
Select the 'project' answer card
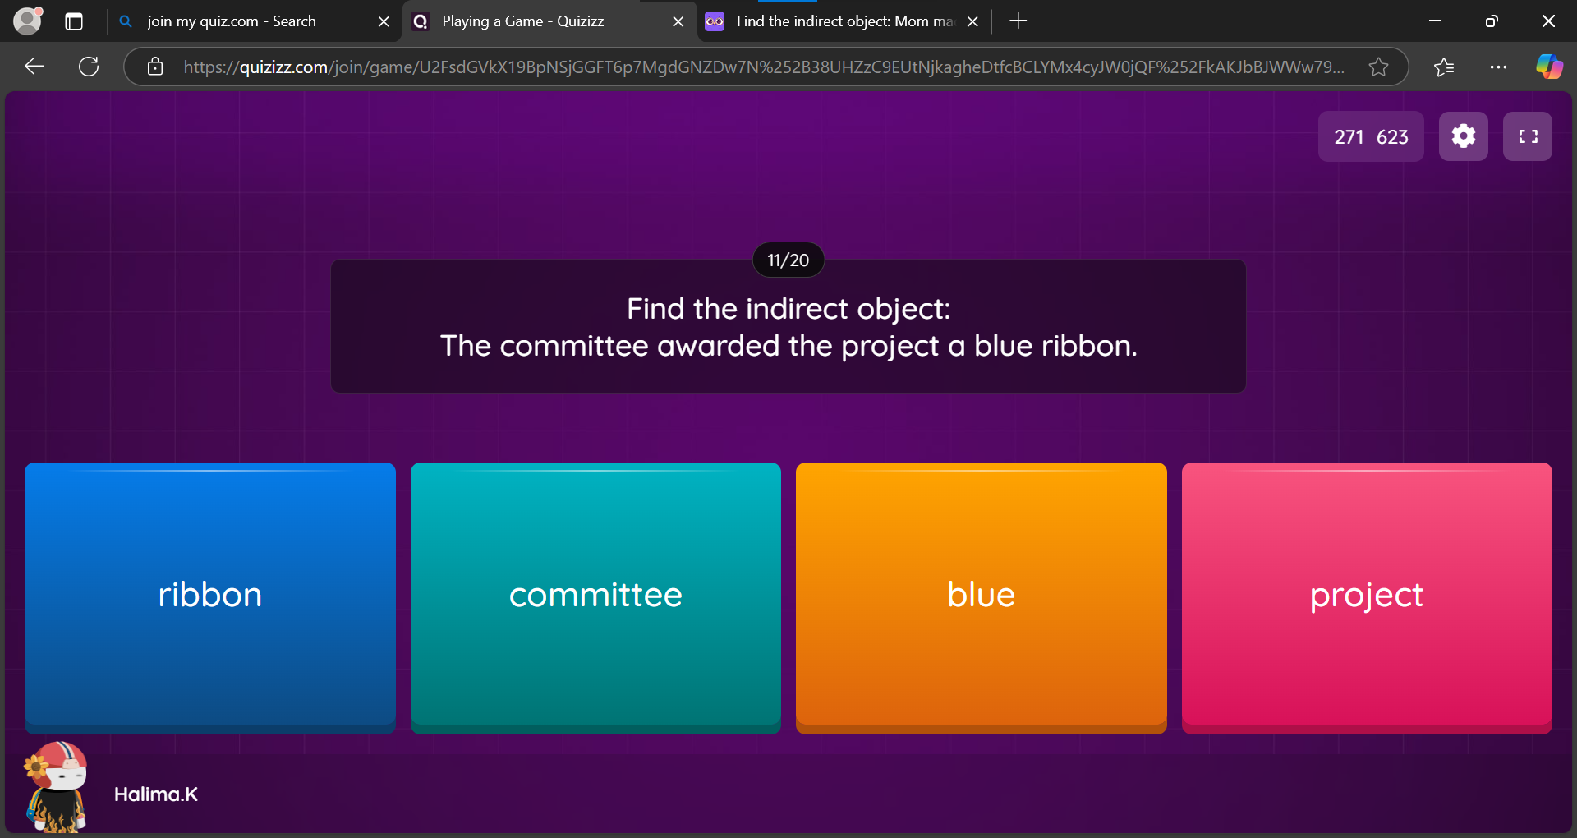pos(1366,596)
